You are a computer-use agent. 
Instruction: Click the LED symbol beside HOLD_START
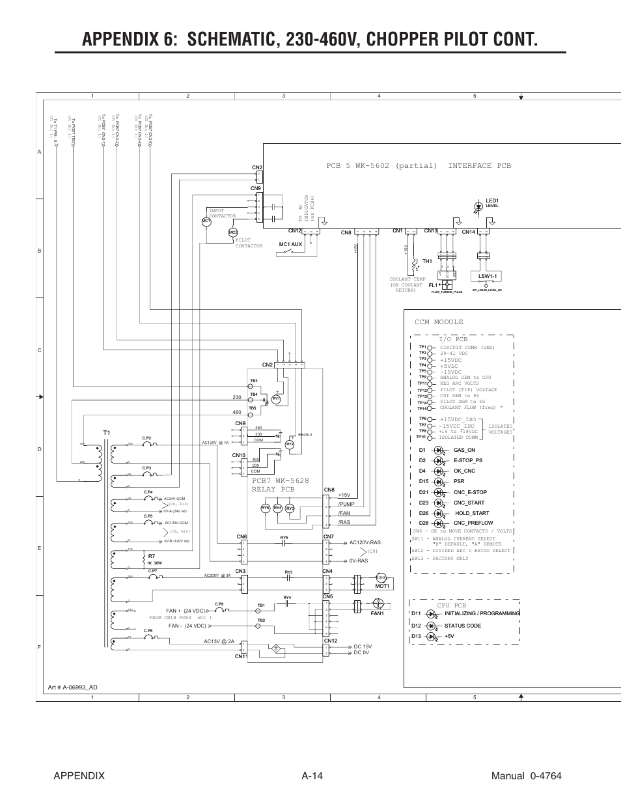439,513
